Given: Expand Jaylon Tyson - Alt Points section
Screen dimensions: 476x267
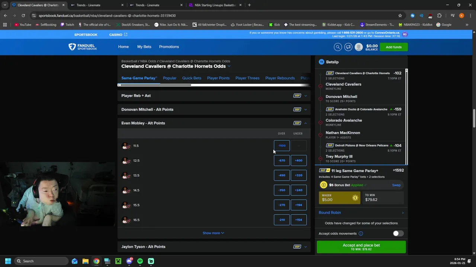Looking at the screenshot, I should click(x=214, y=247).
